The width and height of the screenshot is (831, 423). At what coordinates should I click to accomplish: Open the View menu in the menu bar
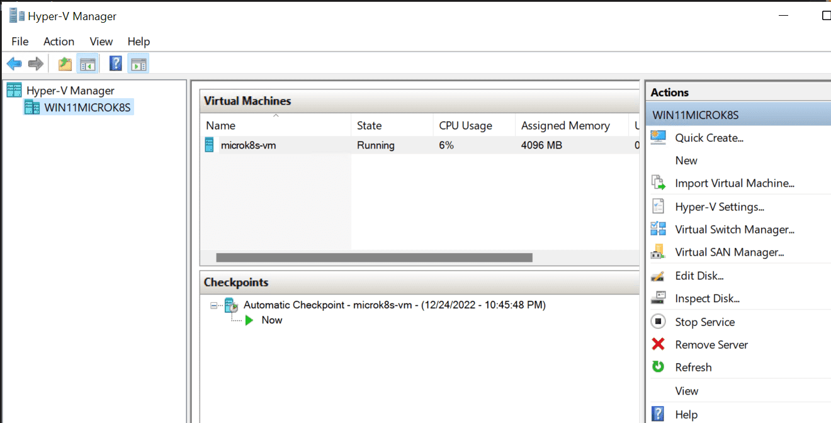click(101, 42)
